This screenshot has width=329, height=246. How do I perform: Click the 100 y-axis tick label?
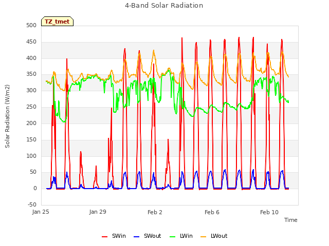tap(31, 156)
